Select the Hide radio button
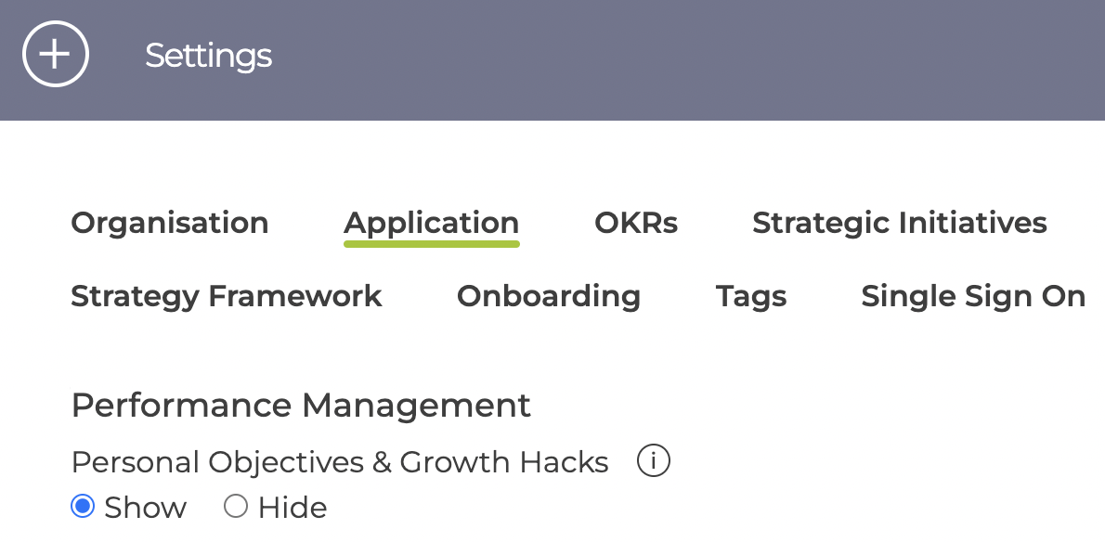The height and width of the screenshot is (542, 1105). click(235, 506)
